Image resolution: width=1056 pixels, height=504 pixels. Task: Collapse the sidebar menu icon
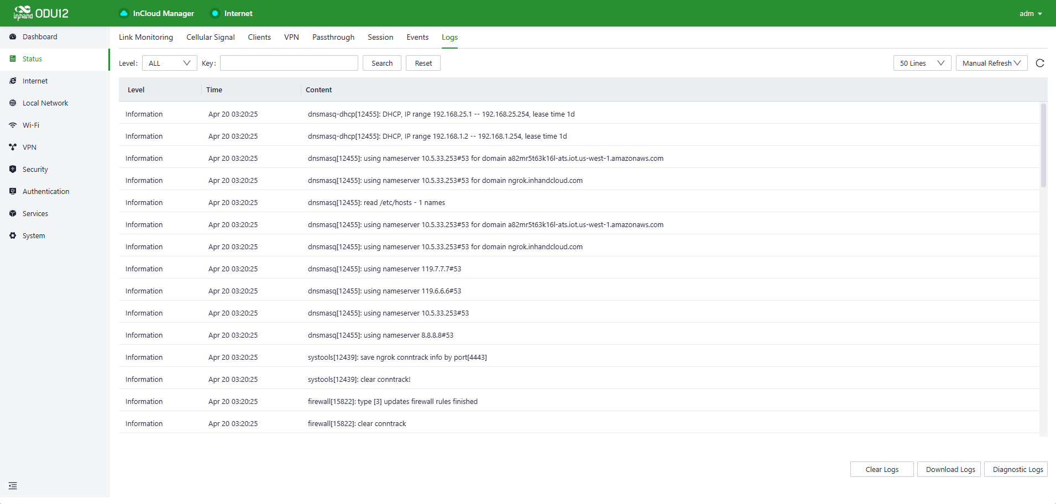[x=13, y=486]
